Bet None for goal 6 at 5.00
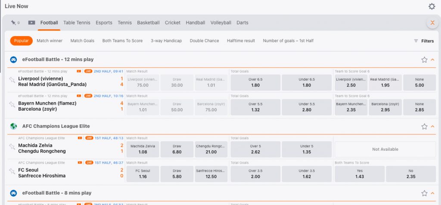The height and width of the screenshot is (205, 441). (419, 82)
